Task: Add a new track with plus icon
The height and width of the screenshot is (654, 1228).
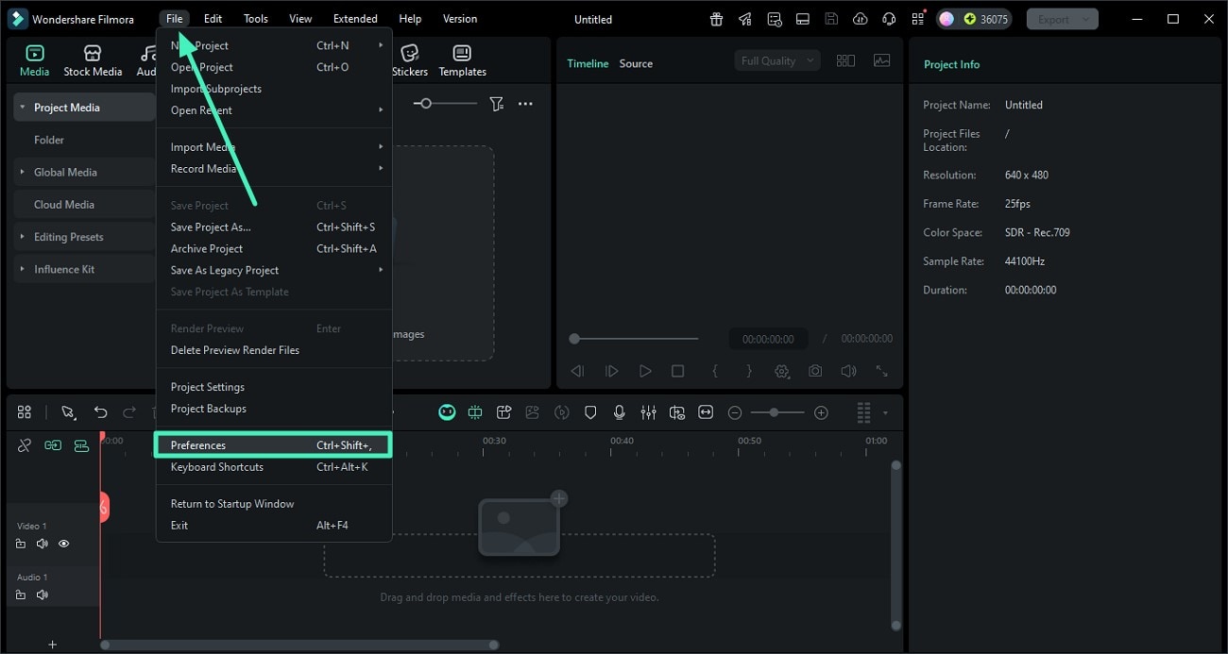Action: (52, 645)
